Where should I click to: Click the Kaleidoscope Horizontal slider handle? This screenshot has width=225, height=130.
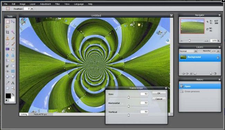pyautogui.click(x=128, y=106)
